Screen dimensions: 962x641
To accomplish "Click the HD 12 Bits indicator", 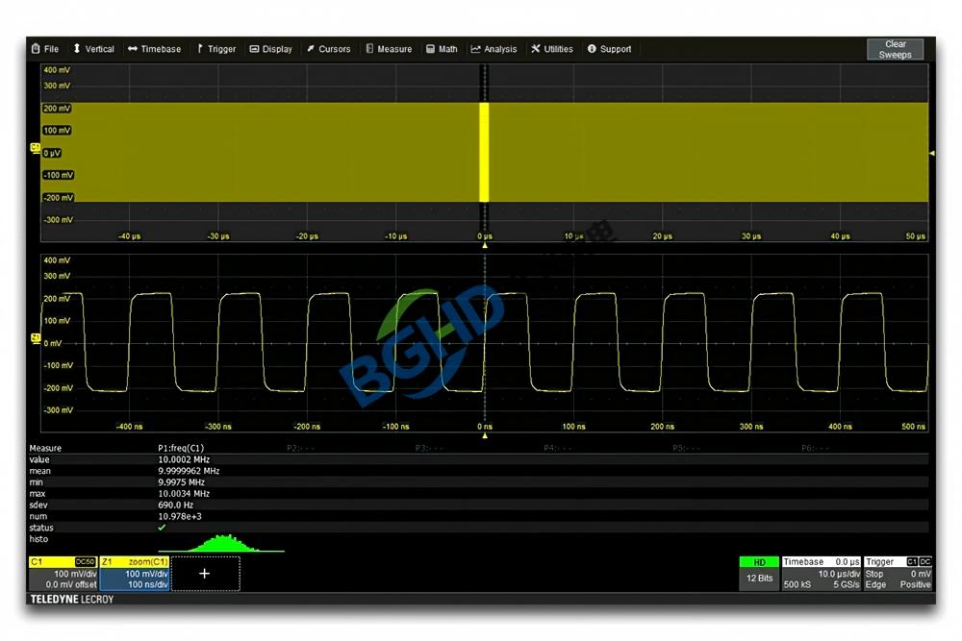I will click(x=759, y=574).
